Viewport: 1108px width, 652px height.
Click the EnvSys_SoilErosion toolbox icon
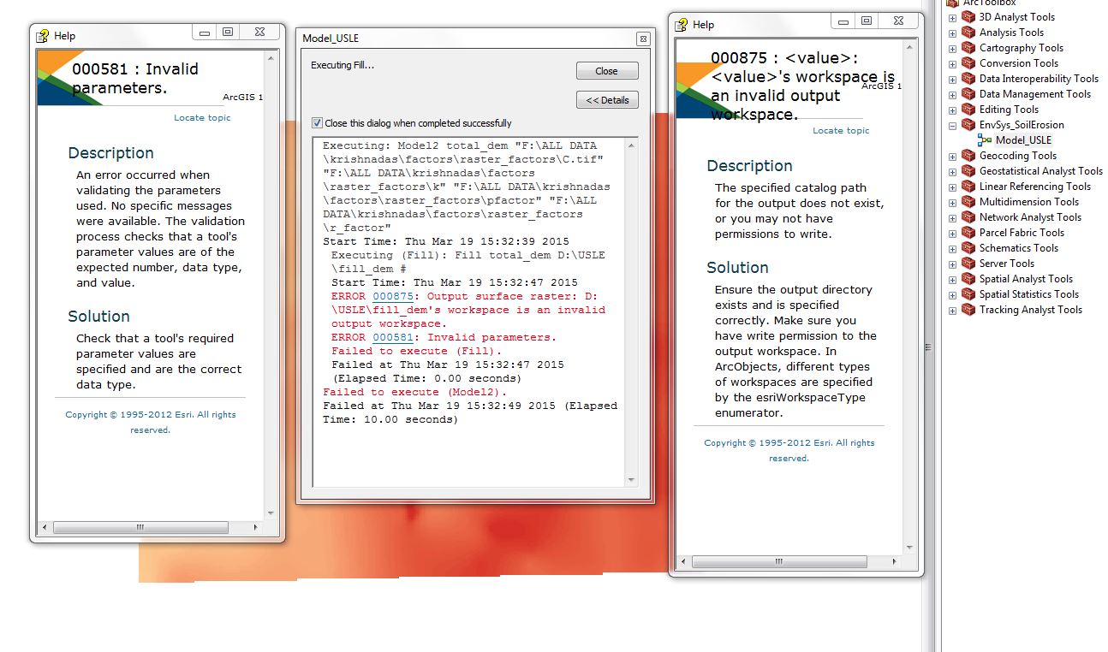968,125
